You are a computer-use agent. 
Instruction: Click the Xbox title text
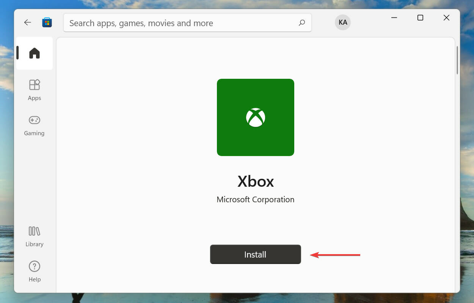pyautogui.click(x=255, y=181)
